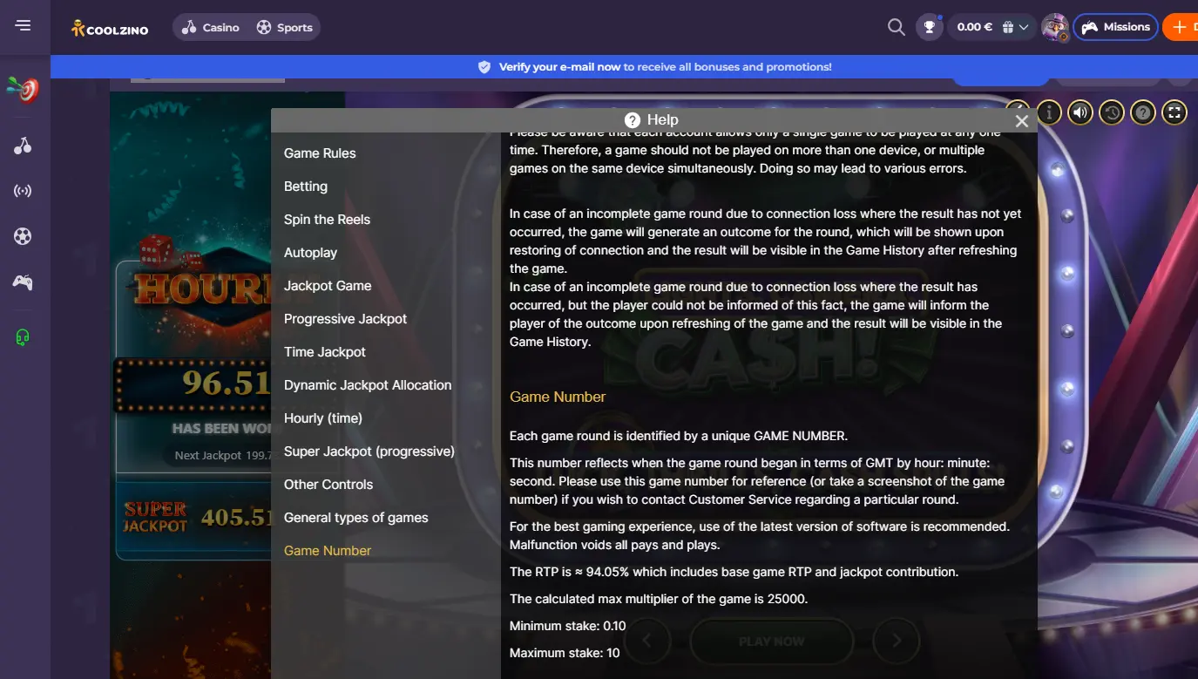1198x679 pixels.
Task: Open the owl avatar profile
Action: tap(1055, 27)
